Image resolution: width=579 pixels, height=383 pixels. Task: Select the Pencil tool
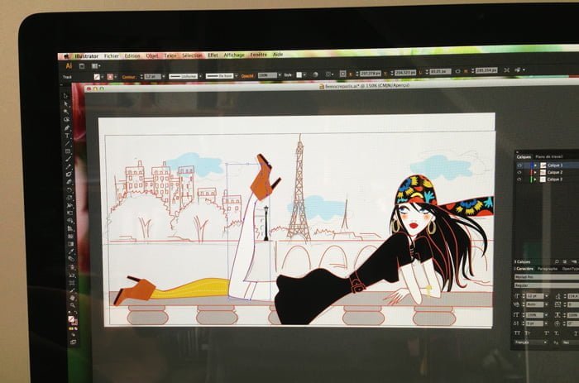coord(69,165)
